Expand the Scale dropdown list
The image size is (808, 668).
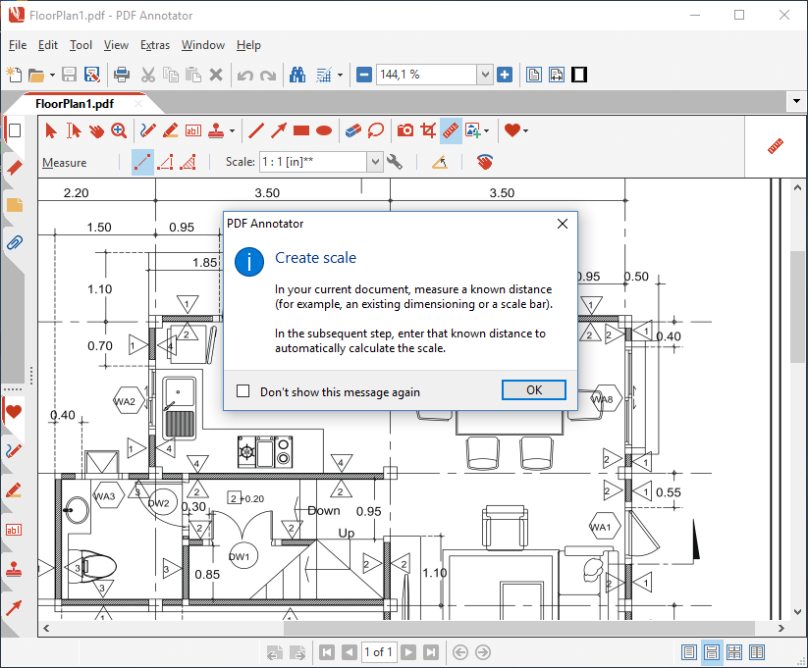coord(375,162)
